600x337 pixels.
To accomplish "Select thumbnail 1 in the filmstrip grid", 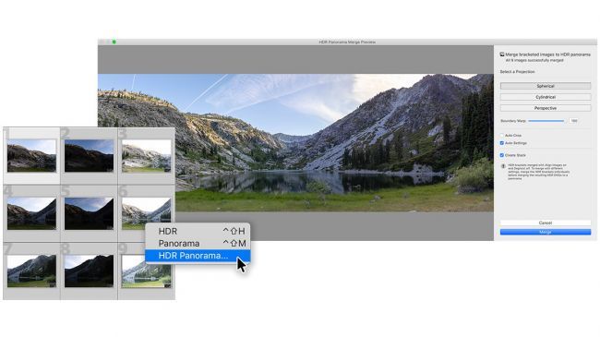I will 31,155.
